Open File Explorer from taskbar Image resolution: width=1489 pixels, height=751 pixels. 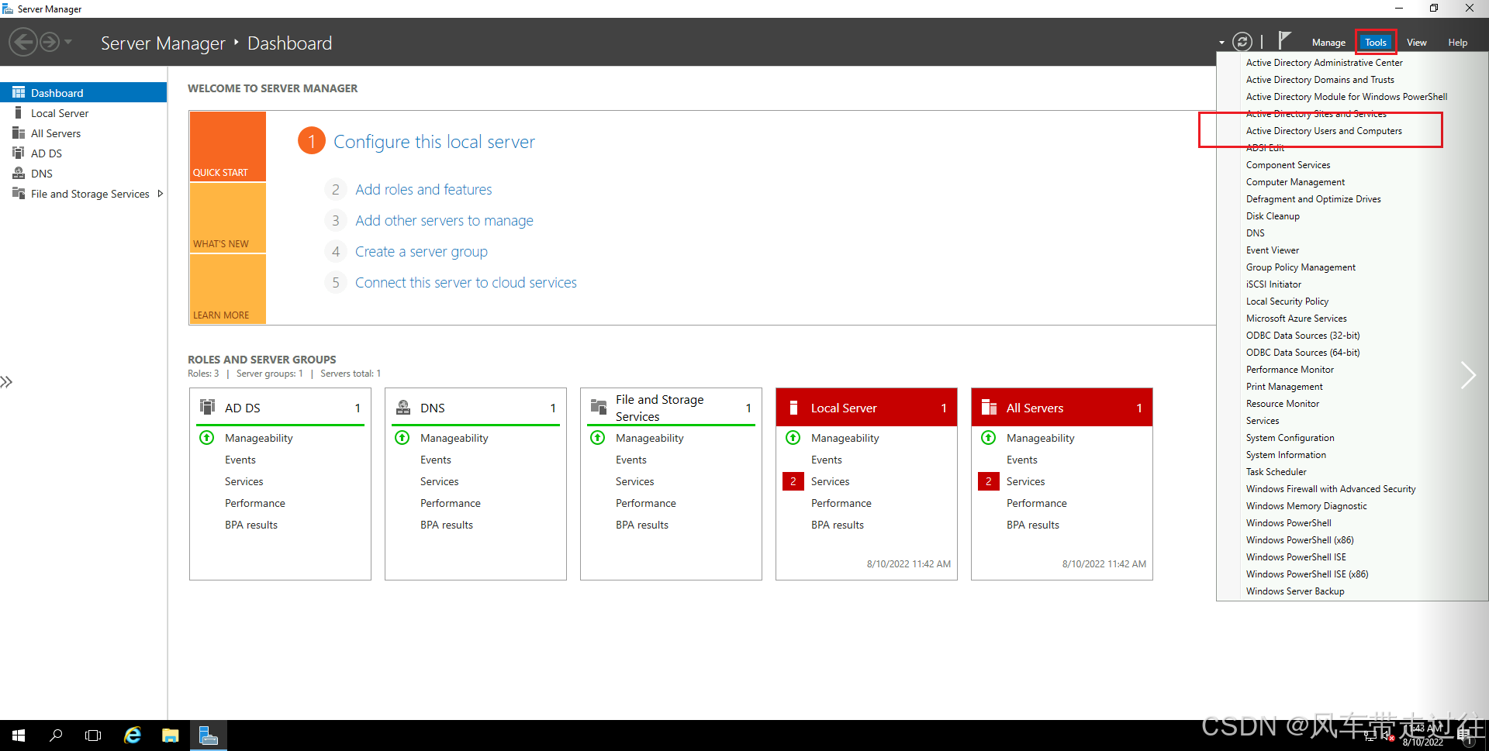pyautogui.click(x=171, y=735)
